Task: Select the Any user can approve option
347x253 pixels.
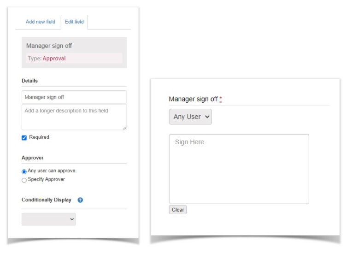Action: click(x=24, y=171)
